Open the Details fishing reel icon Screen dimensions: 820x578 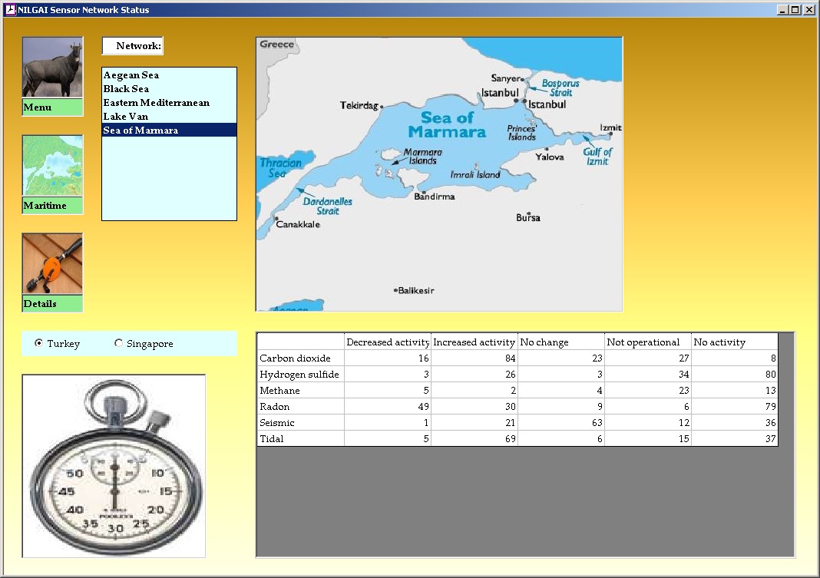52,264
